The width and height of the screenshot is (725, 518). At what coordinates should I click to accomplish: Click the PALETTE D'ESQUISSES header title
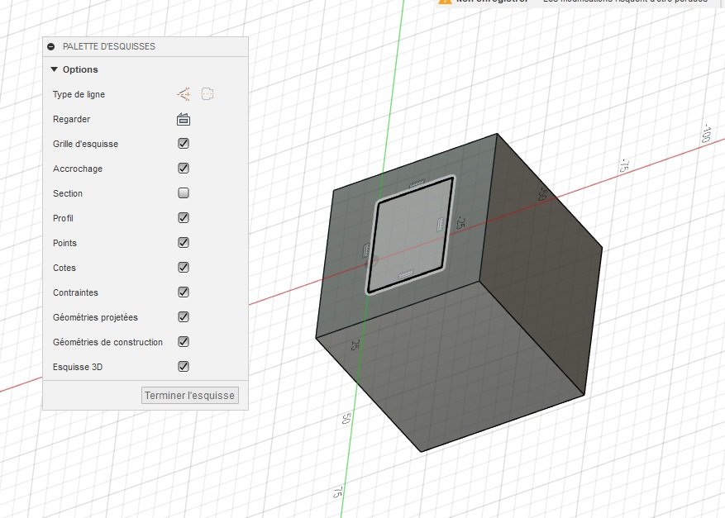[109, 46]
